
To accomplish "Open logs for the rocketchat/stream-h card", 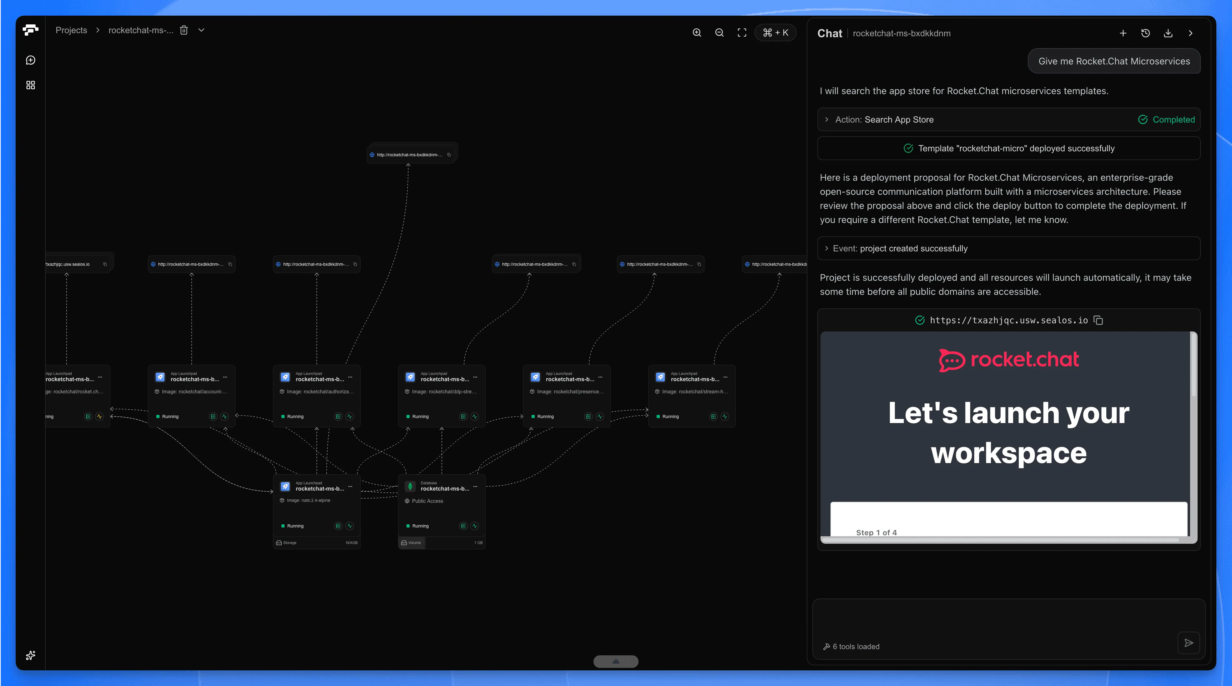I will [713, 417].
